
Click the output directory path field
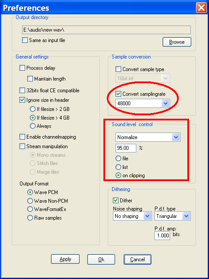point(105,30)
